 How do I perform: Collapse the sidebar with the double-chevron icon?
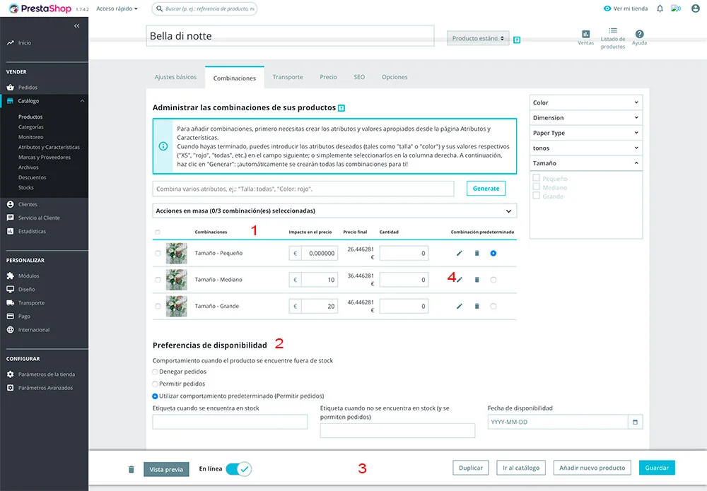coord(76,25)
